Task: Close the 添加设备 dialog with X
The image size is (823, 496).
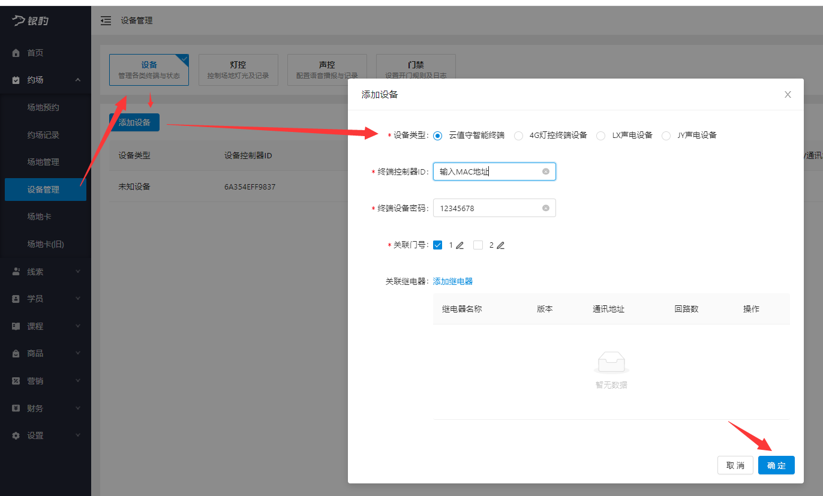Action: 788,95
